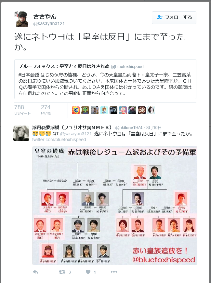Click the @bluefoxhispeed handle in the quoted tweet
Image resolution: width=211 pixels, height=283 pixels.
click(127, 67)
